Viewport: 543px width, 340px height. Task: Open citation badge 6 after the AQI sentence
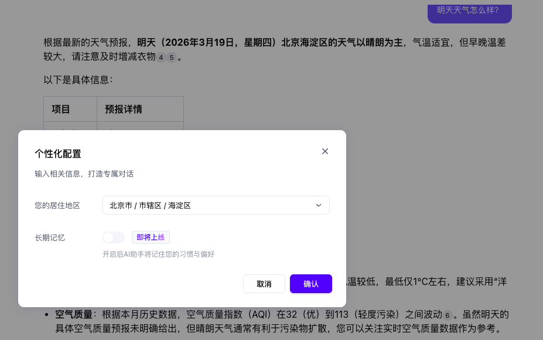(448, 315)
